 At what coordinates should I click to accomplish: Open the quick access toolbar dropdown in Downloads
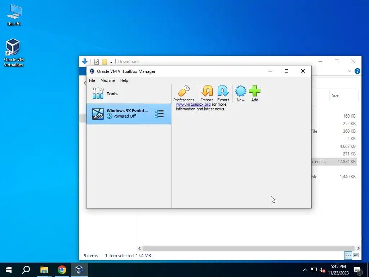pos(111,62)
